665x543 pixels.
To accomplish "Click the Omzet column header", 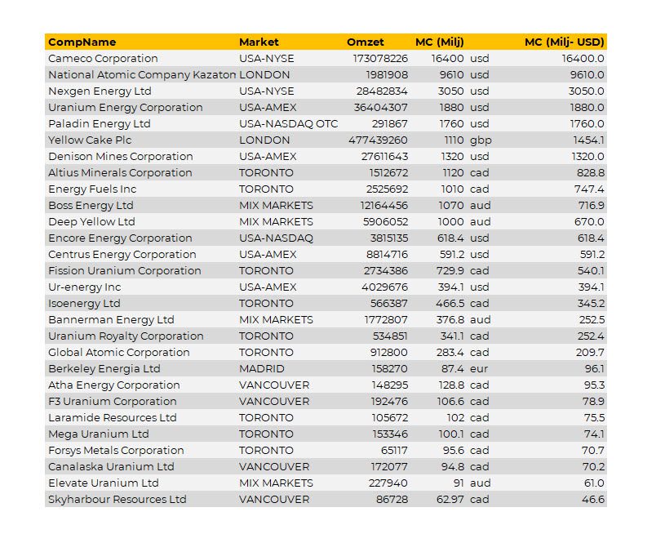I will [365, 42].
